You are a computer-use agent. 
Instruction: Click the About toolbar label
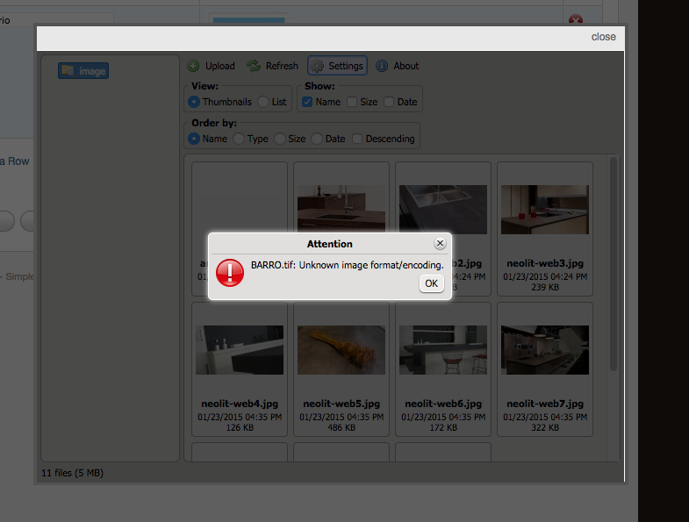(x=406, y=66)
